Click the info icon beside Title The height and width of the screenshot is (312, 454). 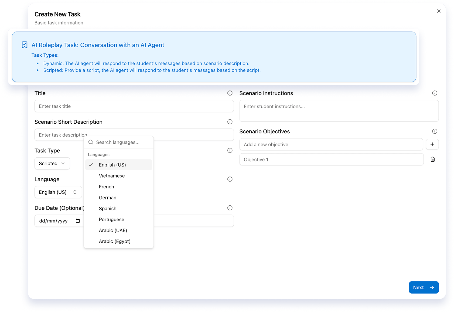[x=230, y=93]
